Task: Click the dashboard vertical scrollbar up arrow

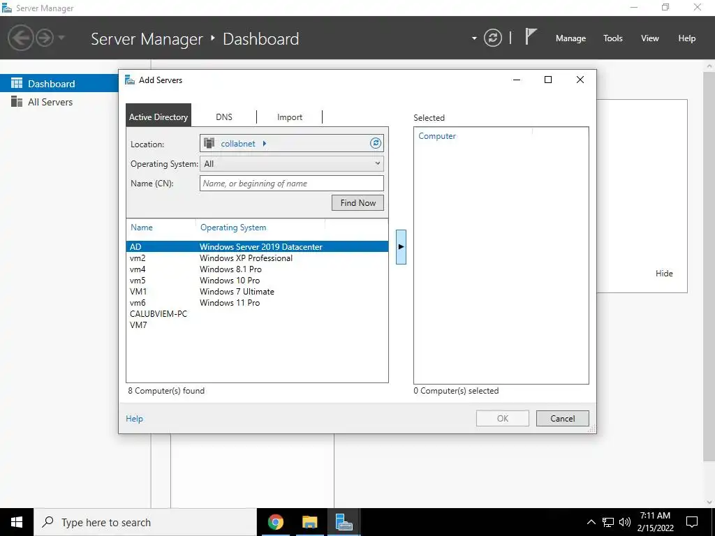Action: (709, 66)
